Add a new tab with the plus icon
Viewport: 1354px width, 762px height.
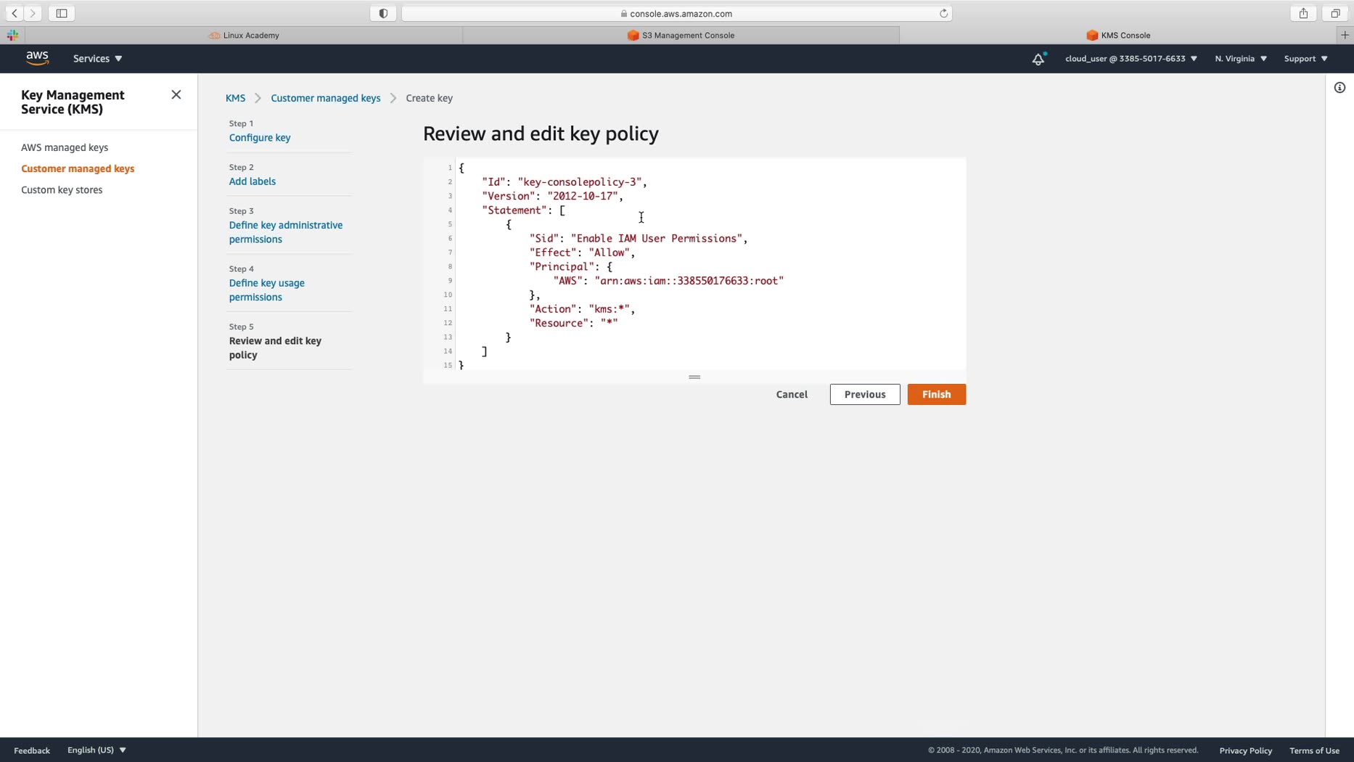point(1345,35)
